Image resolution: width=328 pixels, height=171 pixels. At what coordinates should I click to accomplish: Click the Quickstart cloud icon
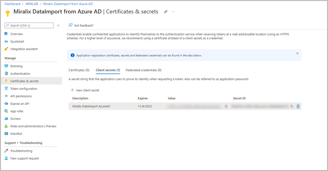pos(6,41)
